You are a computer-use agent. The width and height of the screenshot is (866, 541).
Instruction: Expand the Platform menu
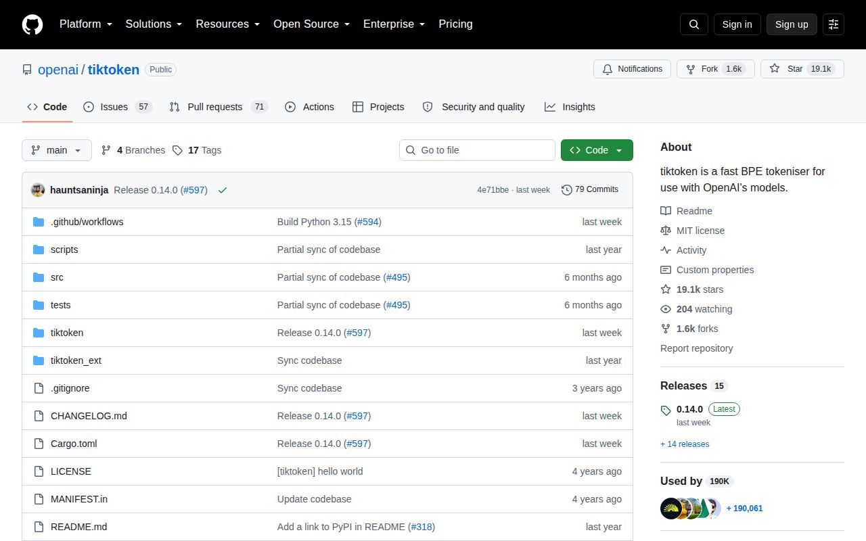86,24
